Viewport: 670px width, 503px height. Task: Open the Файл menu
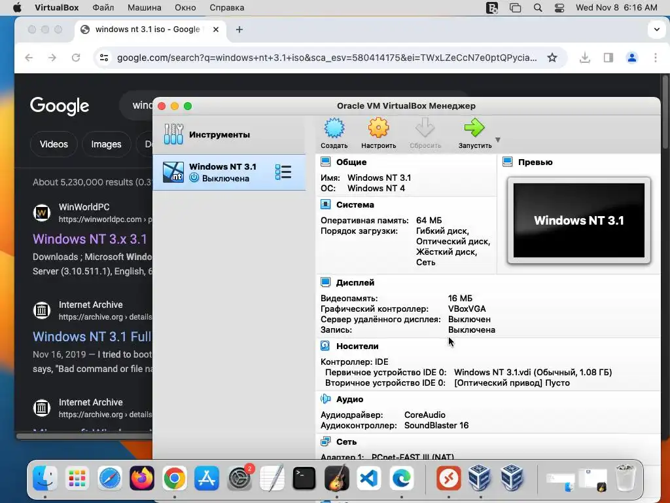[x=103, y=8]
